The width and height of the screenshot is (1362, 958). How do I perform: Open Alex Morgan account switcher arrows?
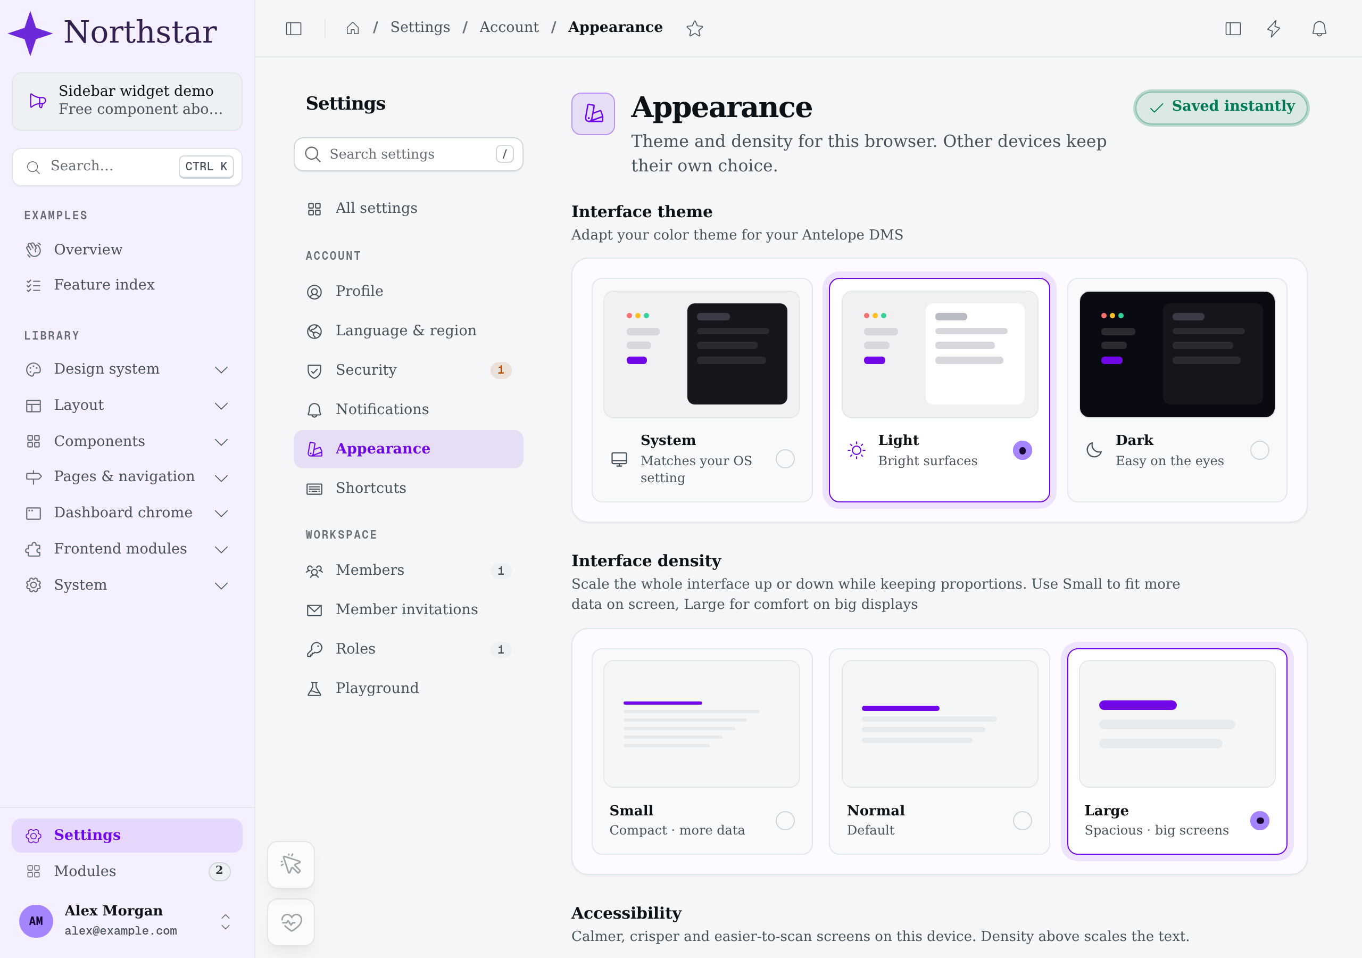[226, 921]
